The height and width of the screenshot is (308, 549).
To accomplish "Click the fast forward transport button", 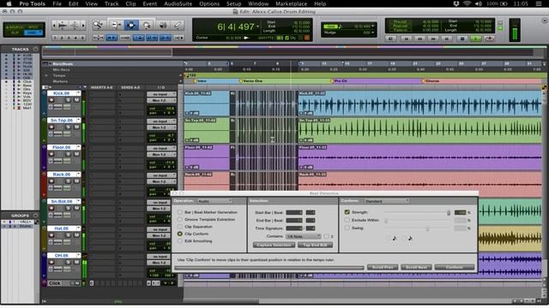I will point(433,38).
